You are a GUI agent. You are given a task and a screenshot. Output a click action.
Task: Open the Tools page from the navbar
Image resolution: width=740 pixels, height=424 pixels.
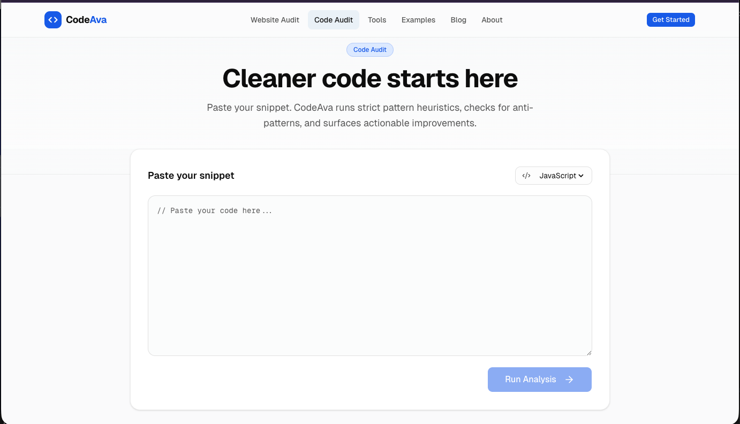tap(377, 20)
